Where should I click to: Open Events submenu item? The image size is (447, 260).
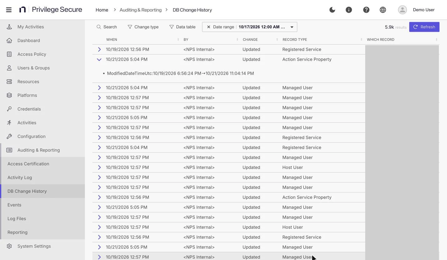14,205
